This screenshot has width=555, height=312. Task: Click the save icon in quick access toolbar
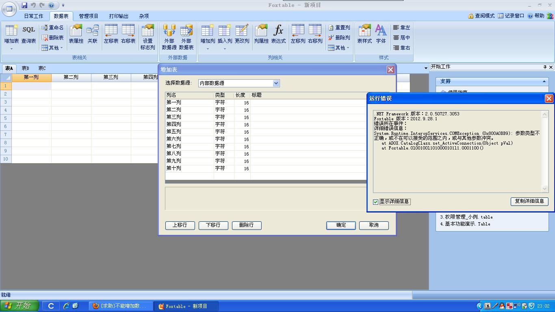click(x=24, y=5)
